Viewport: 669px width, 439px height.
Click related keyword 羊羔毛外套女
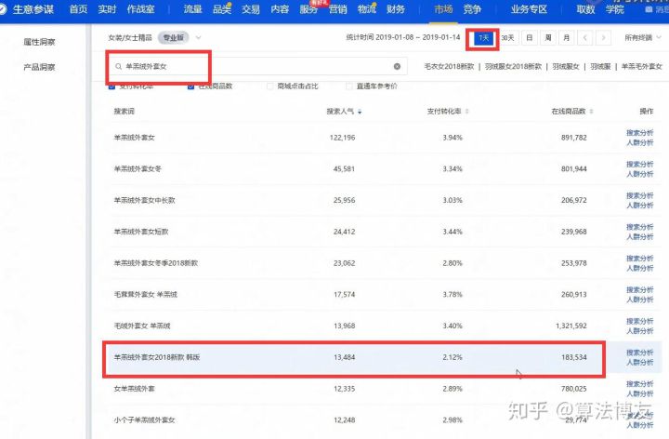tap(641, 67)
